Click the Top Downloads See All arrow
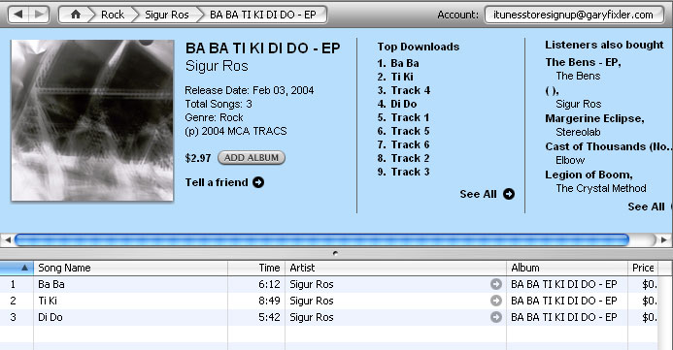 click(509, 194)
